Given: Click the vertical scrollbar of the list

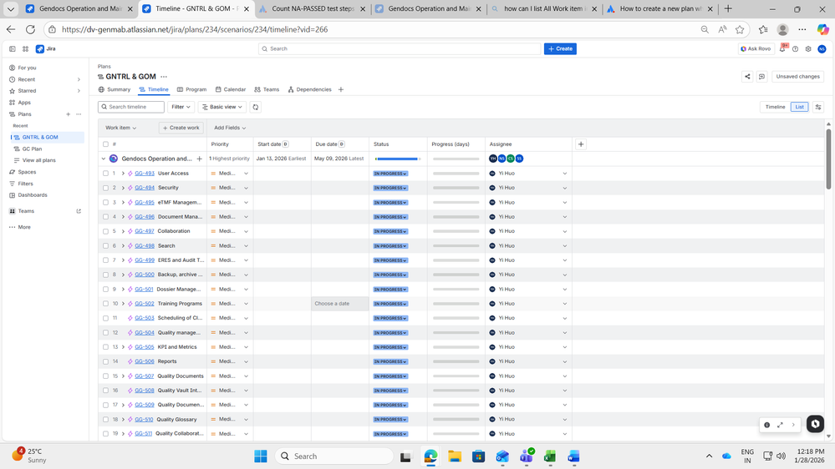Looking at the screenshot, I should 828,159.
